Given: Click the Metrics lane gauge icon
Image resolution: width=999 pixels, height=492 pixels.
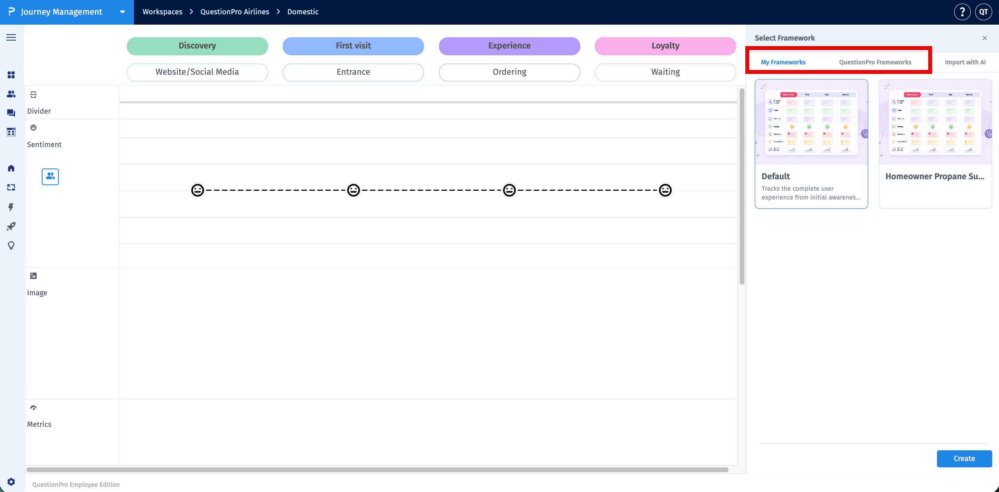Looking at the screenshot, I should (x=33, y=408).
